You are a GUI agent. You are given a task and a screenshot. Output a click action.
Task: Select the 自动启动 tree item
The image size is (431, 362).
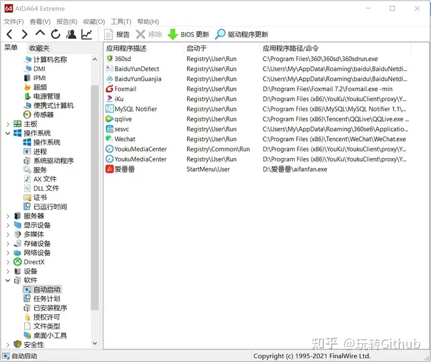point(42,290)
